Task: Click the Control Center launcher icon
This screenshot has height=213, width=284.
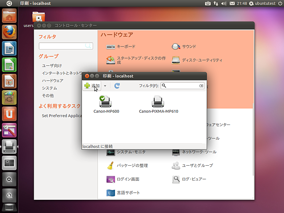Action: point(9,130)
